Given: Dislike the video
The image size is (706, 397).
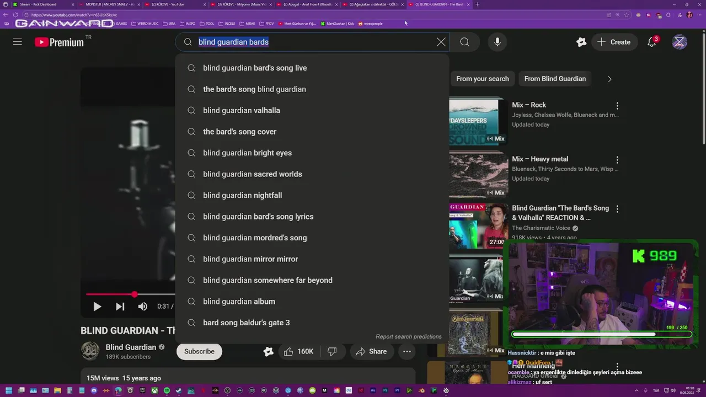Looking at the screenshot, I should [332, 351].
